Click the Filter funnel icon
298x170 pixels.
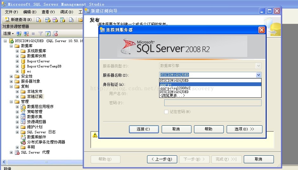(41, 34)
